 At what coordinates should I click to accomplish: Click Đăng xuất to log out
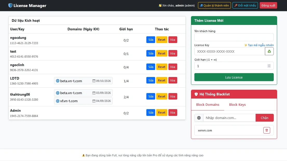click(268, 5)
